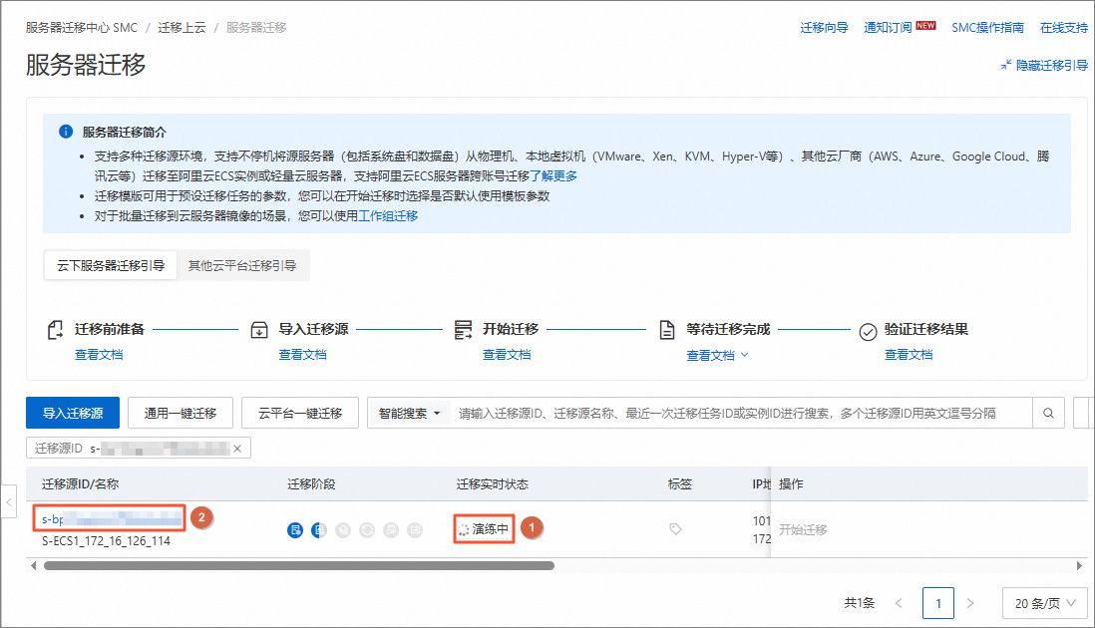Go to previous page arrow

click(x=899, y=603)
